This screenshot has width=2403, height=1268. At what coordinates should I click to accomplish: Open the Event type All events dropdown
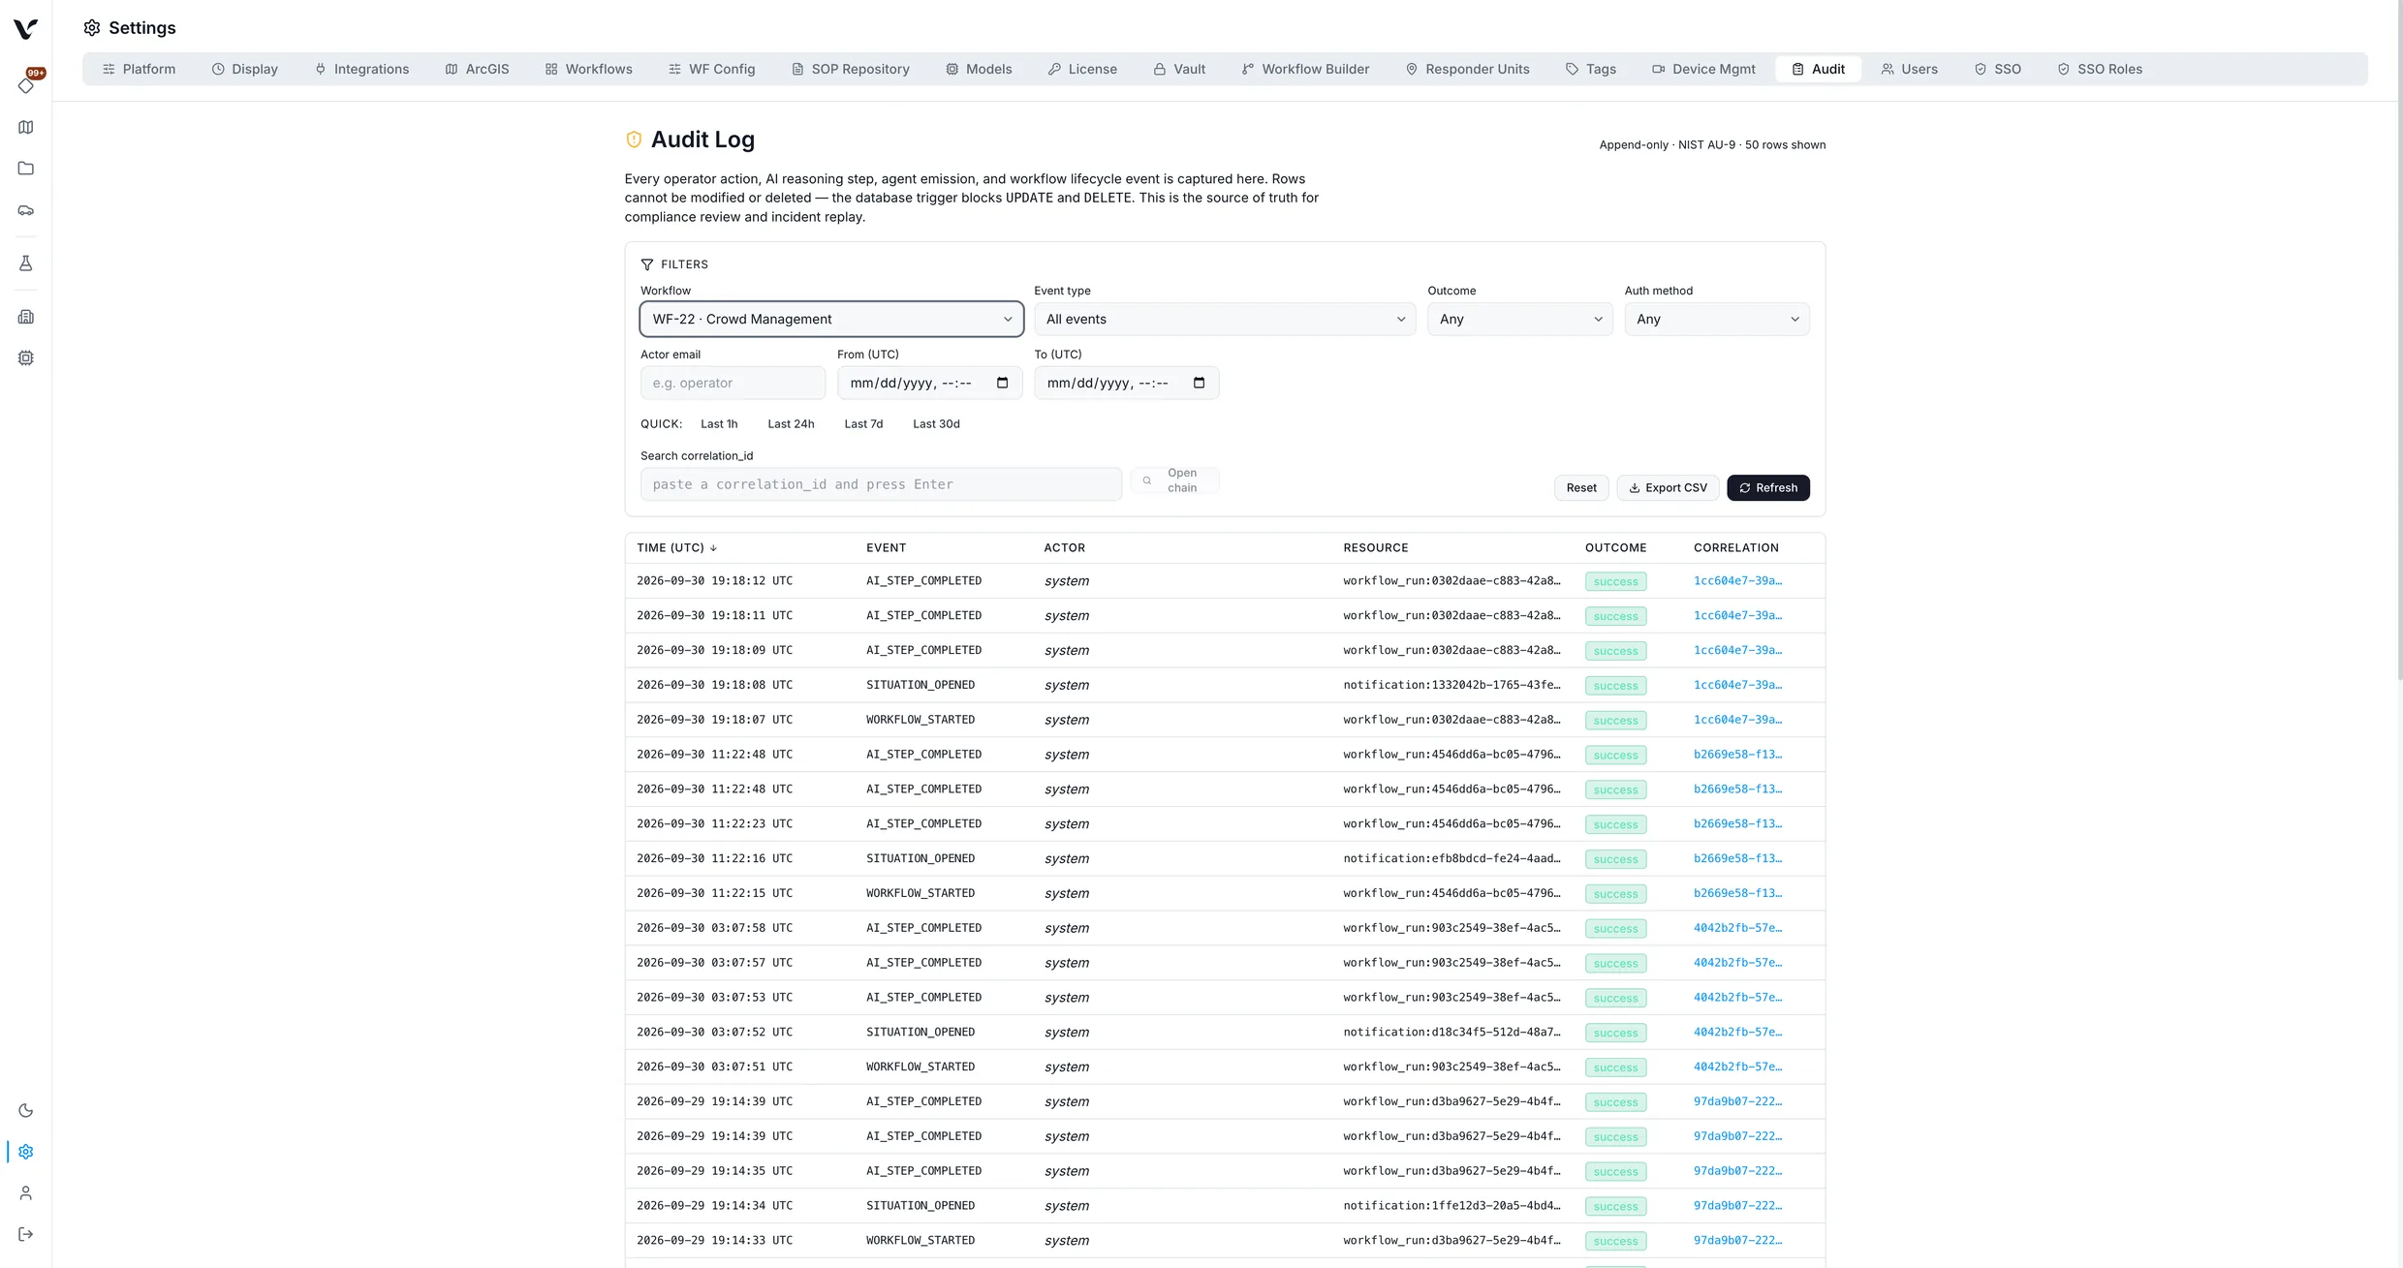[1225, 319]
